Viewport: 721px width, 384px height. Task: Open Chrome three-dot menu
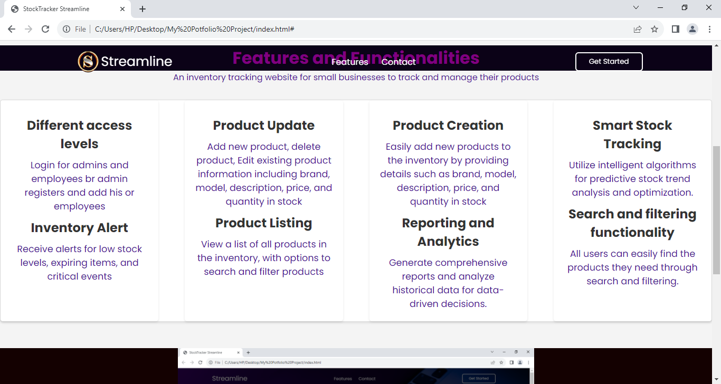point(709,29)
